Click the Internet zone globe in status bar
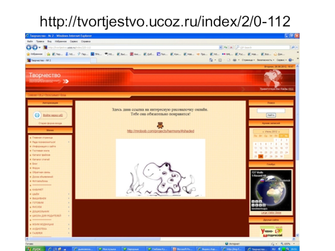335x251 pixels. pyautogui.click(x=227, y=244)
